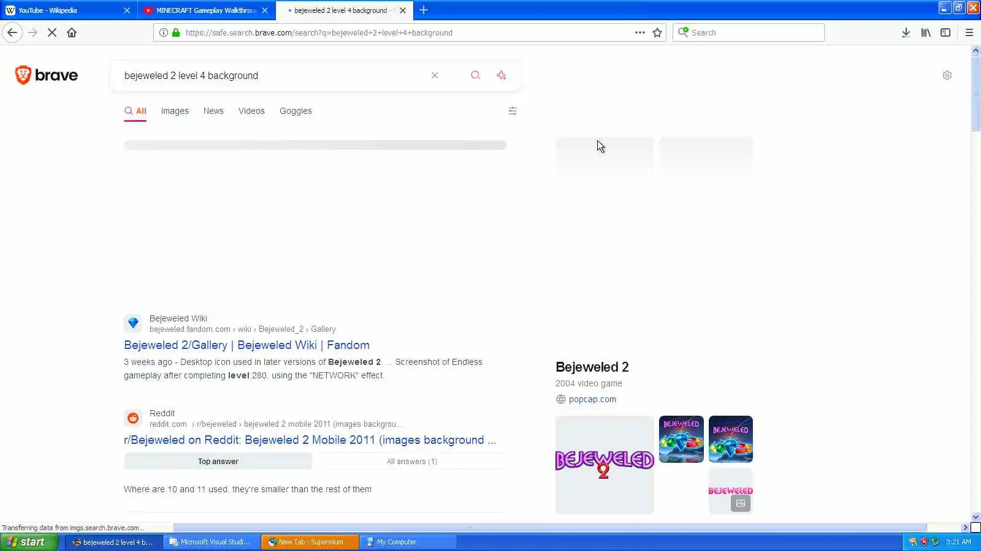
Task: Open the first small Bejeweled cover thumbnail
Action: coord(681,439)
